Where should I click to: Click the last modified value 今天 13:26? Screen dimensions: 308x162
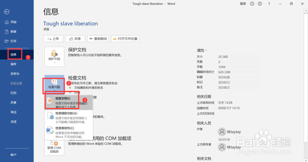tap(225, 103)
